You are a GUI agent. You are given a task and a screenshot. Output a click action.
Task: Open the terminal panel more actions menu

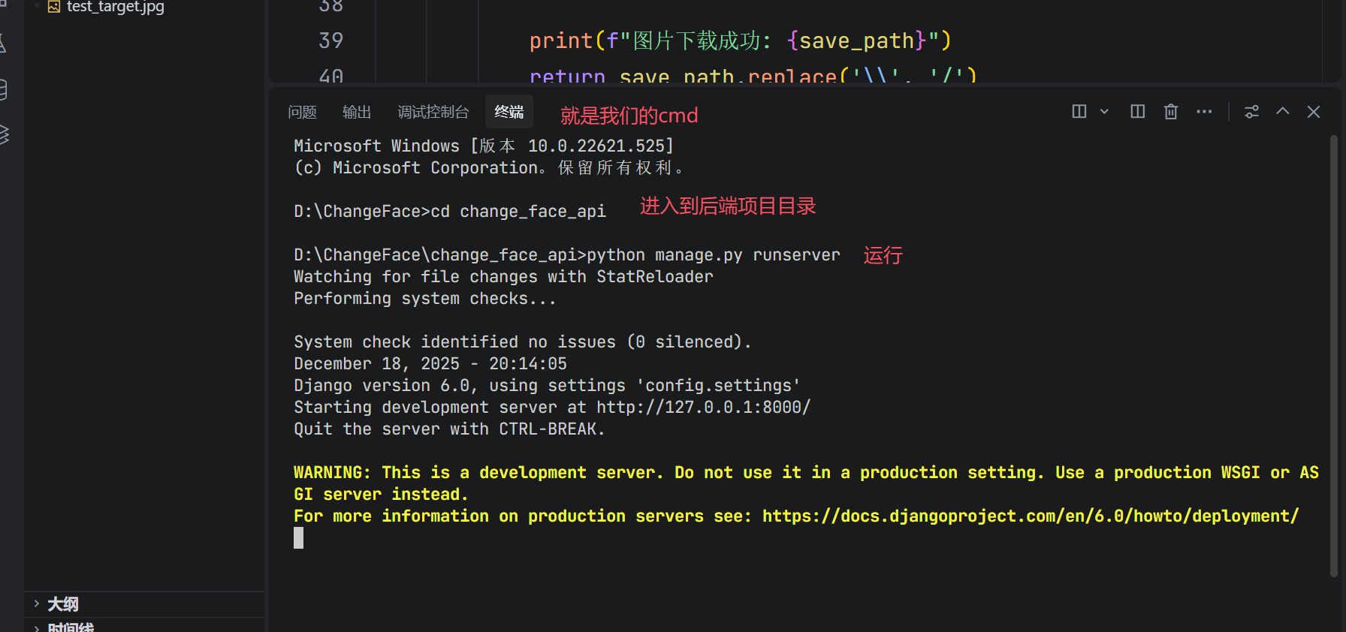point(1204,112)
